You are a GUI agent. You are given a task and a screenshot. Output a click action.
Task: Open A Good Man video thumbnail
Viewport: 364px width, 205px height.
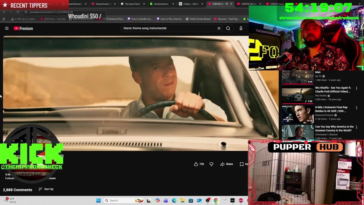click(x=297, y=77)
